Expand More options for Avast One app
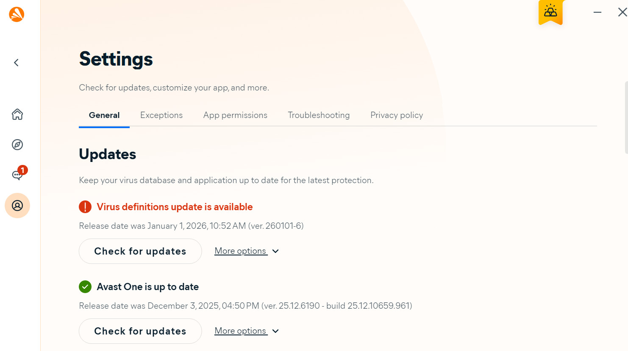The image size is (628, 351). pos(247,331)
